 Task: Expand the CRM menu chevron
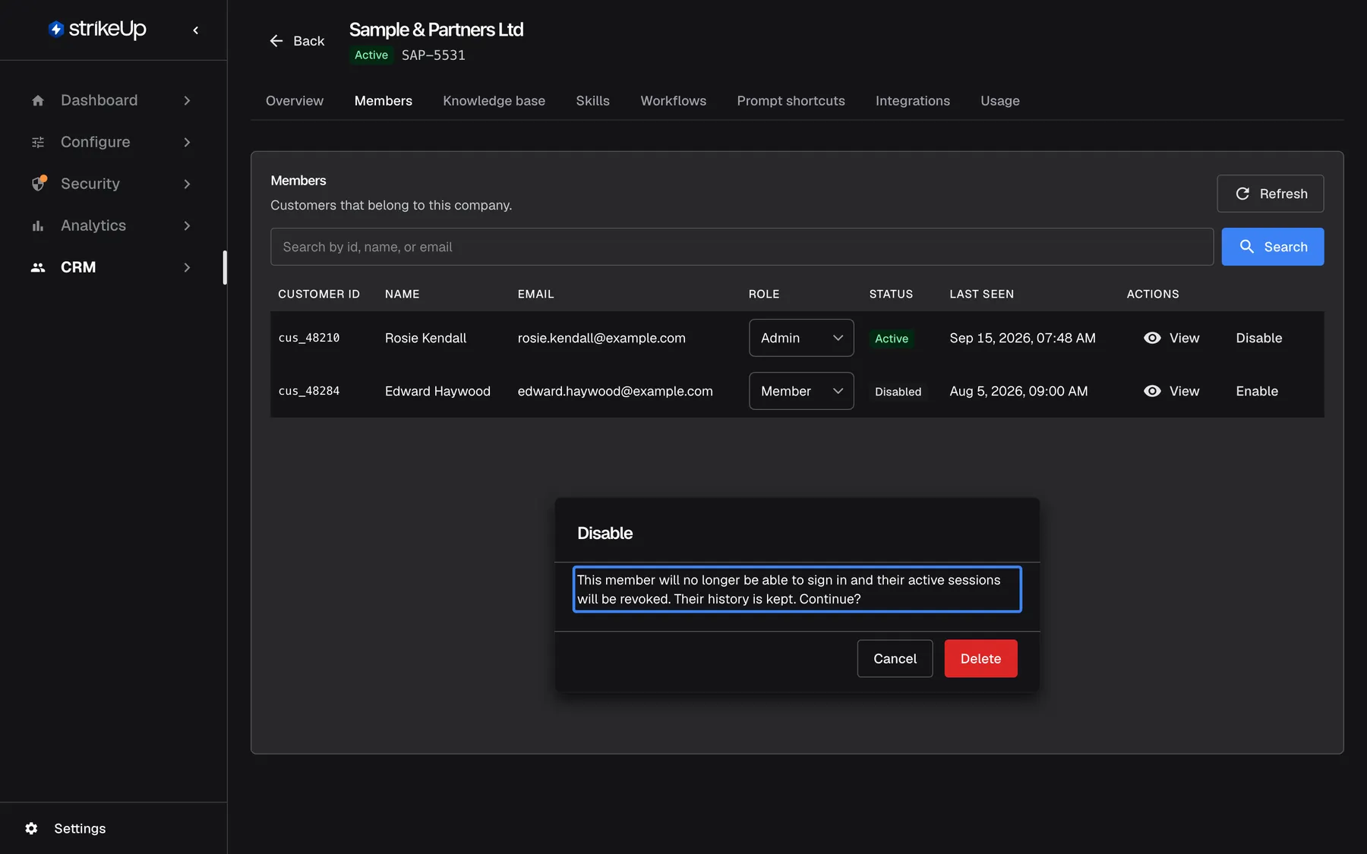187,268
